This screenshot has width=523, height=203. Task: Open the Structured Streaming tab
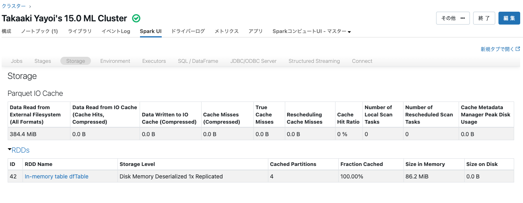tap(314, 61)
